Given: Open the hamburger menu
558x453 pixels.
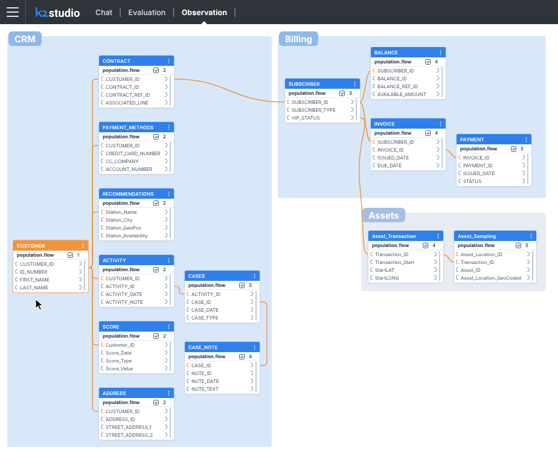Looking at the screenshot, I should pyautogui.click(x=13, y=12).
